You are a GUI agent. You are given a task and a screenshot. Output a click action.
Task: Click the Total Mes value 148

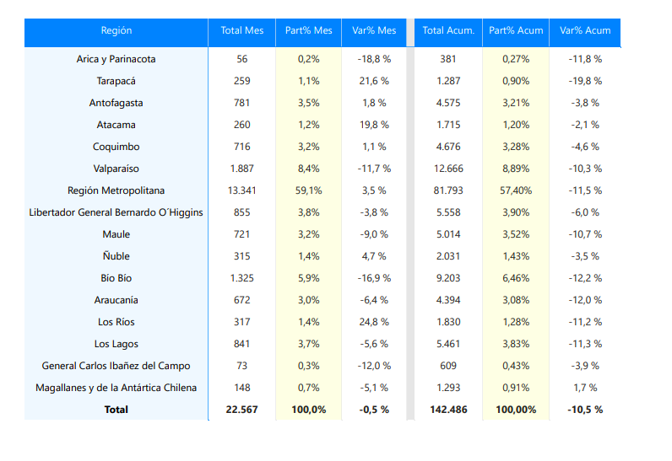242,388
